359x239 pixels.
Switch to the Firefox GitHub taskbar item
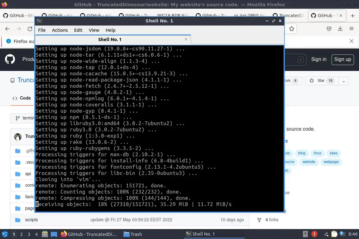89,234
